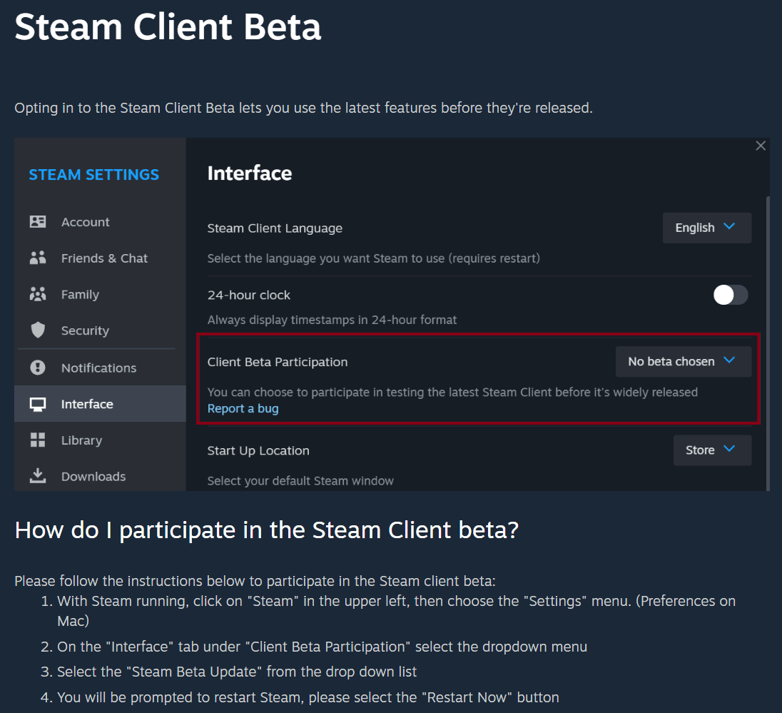Viewport: 782px width, 713px height.
Task: Click the Account sidebar icon
Action: tap(38, 221)
